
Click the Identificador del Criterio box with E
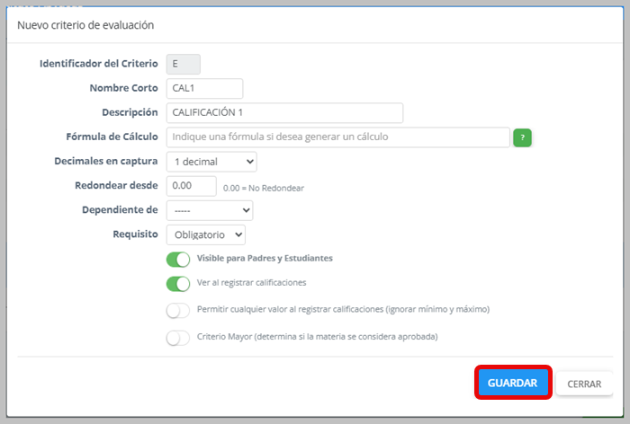[x=184, y=64]
